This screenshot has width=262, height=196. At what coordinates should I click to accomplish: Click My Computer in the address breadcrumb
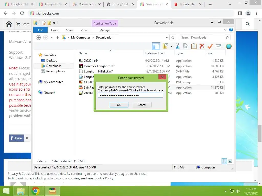click(x=81, y=38)
